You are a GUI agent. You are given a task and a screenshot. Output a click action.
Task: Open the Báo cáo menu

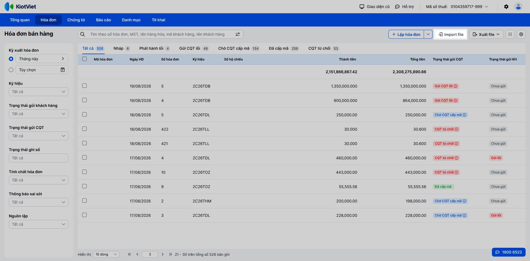coord(104,20)
